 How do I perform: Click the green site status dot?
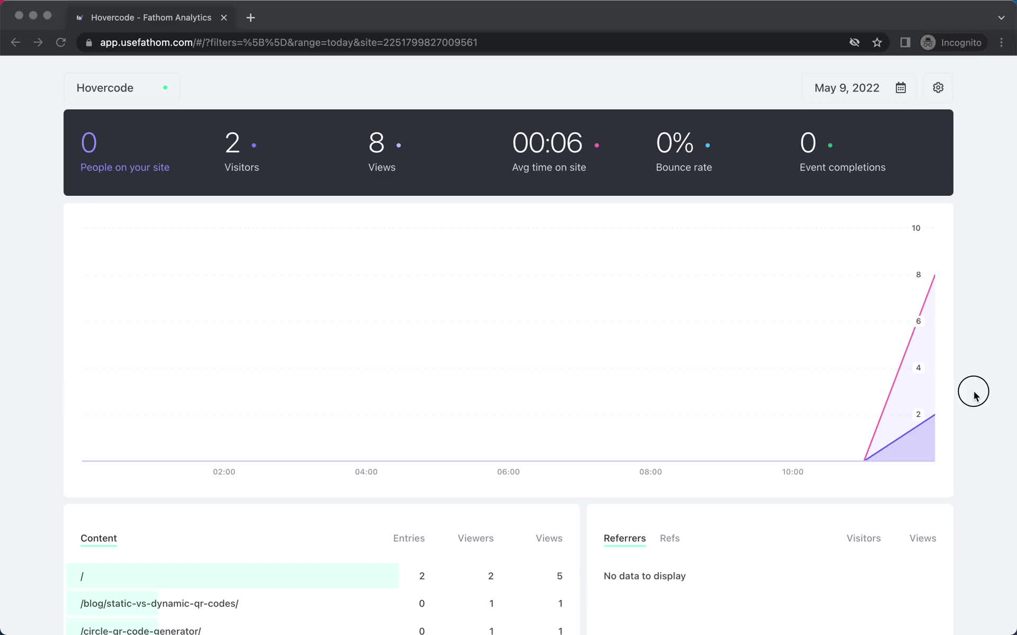[165, 88]
